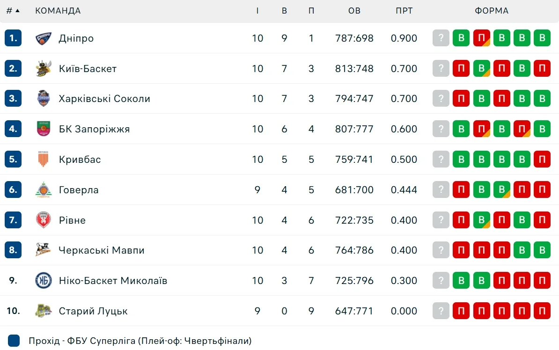Image resolution: width=559 pixels, height=350 pixels.
Task: Open the Черкаські Мавпи team link
Action: click(102, 250)
